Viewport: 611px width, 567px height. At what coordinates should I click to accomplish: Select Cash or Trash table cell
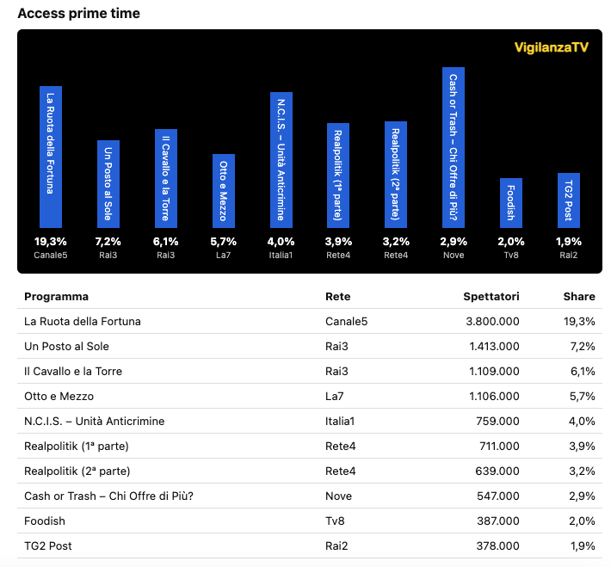[x=108, y=496]
